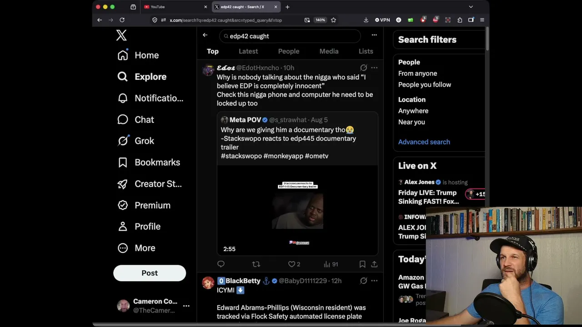Click the VPN toolbar button
The height and width of the screenshot is (327, 582).
pyautogui.click(x=382, y=20)
